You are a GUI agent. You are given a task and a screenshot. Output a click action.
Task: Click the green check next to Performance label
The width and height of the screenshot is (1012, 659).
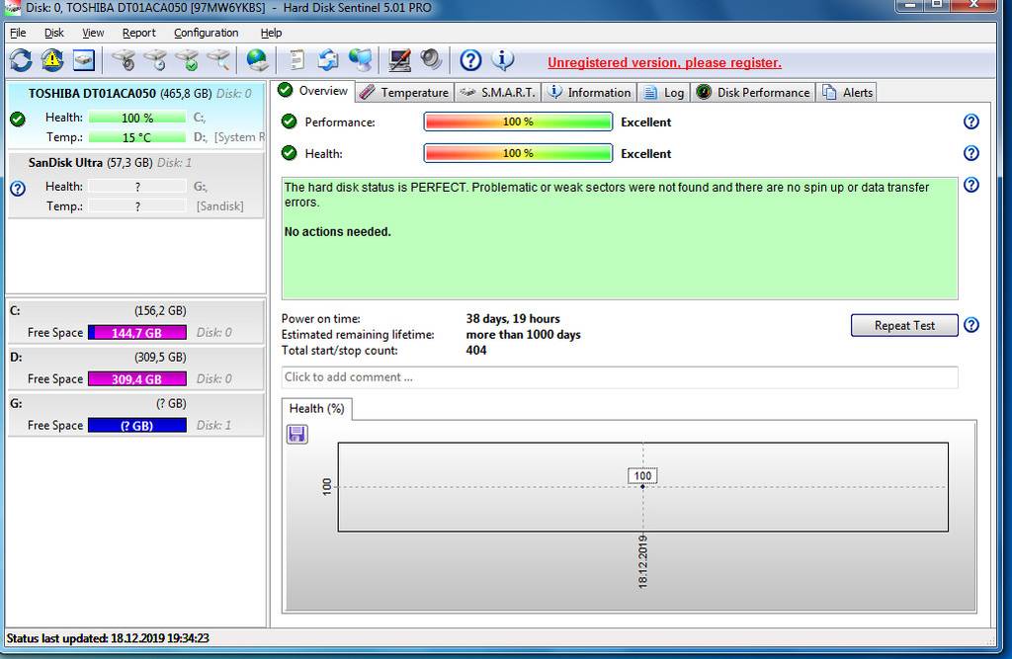point(290,122)
